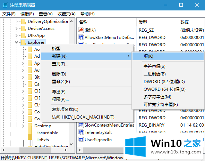The height and width of the screenshot is (161, 205).
Task: Click the Explorer folder icon
Action: [x=24, y=42]
